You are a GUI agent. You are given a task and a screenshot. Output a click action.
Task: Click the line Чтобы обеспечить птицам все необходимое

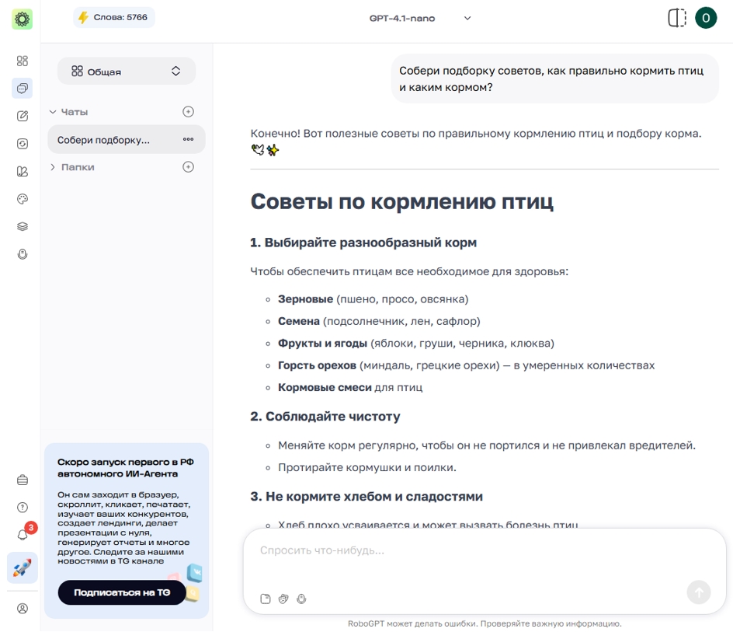point(409,271)
